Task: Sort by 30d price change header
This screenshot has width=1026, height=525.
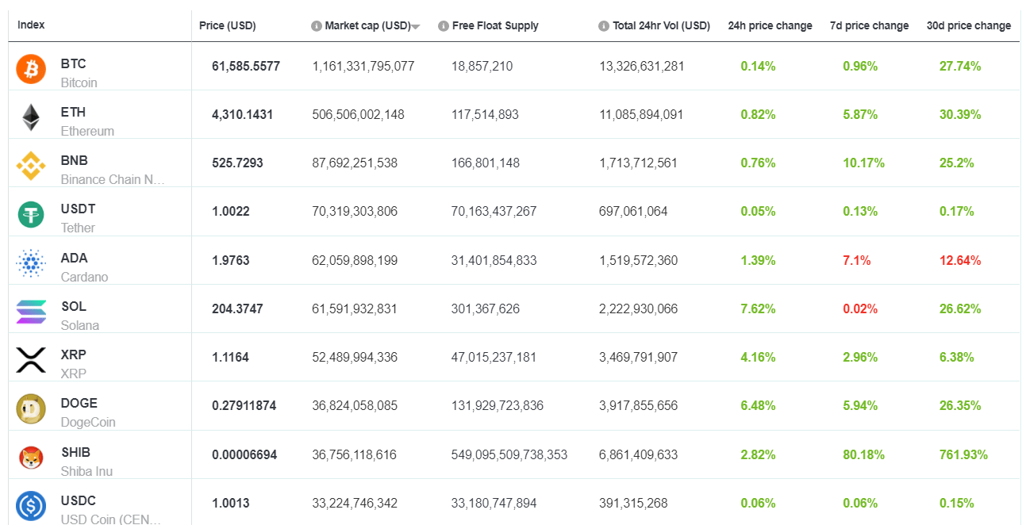Action: (969, 25)
